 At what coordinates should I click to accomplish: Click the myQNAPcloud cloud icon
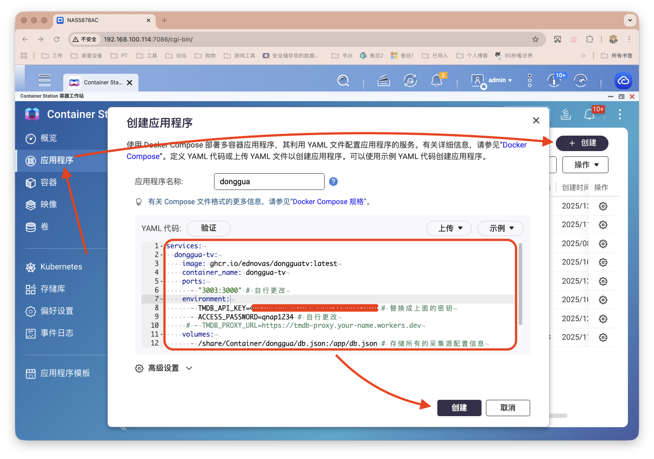[x=623, y=80]
